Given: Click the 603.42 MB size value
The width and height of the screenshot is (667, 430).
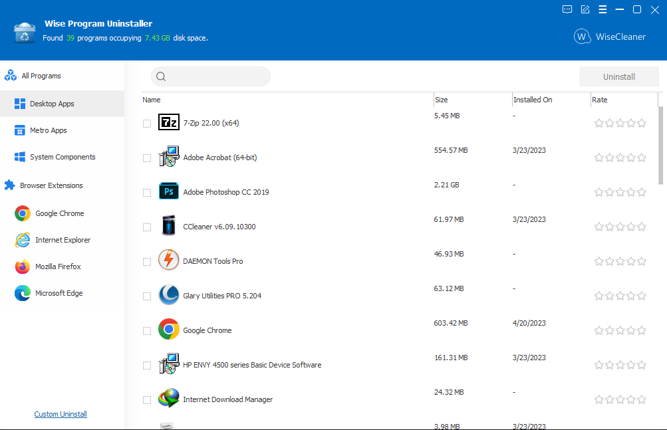Looking at the screenshot, I should (x=451, y=323).
